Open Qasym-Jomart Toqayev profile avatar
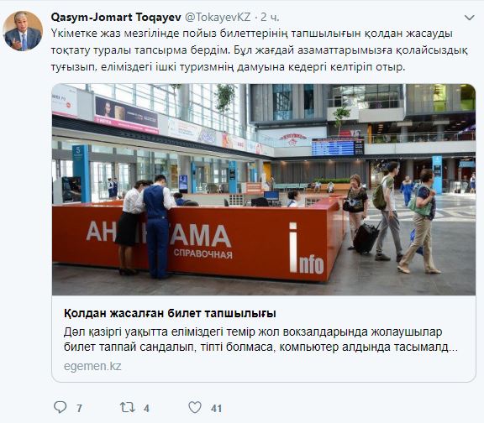Image resolution: width=484 pixels, height=423 pixels. (x=23, y=31)
